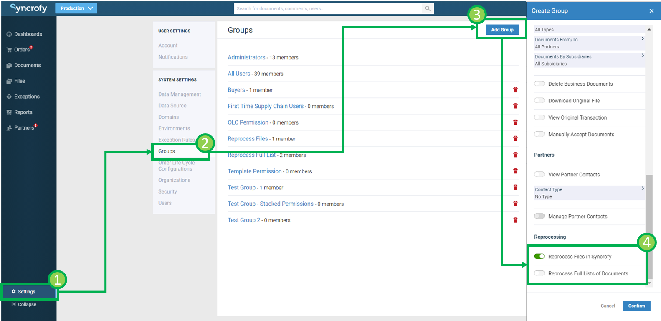Screen dimensions: 661x321
Task: Expand the Contact Type selector
Action: pos(590,193)
